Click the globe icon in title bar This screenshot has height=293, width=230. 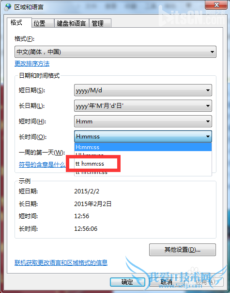point(8,7)
